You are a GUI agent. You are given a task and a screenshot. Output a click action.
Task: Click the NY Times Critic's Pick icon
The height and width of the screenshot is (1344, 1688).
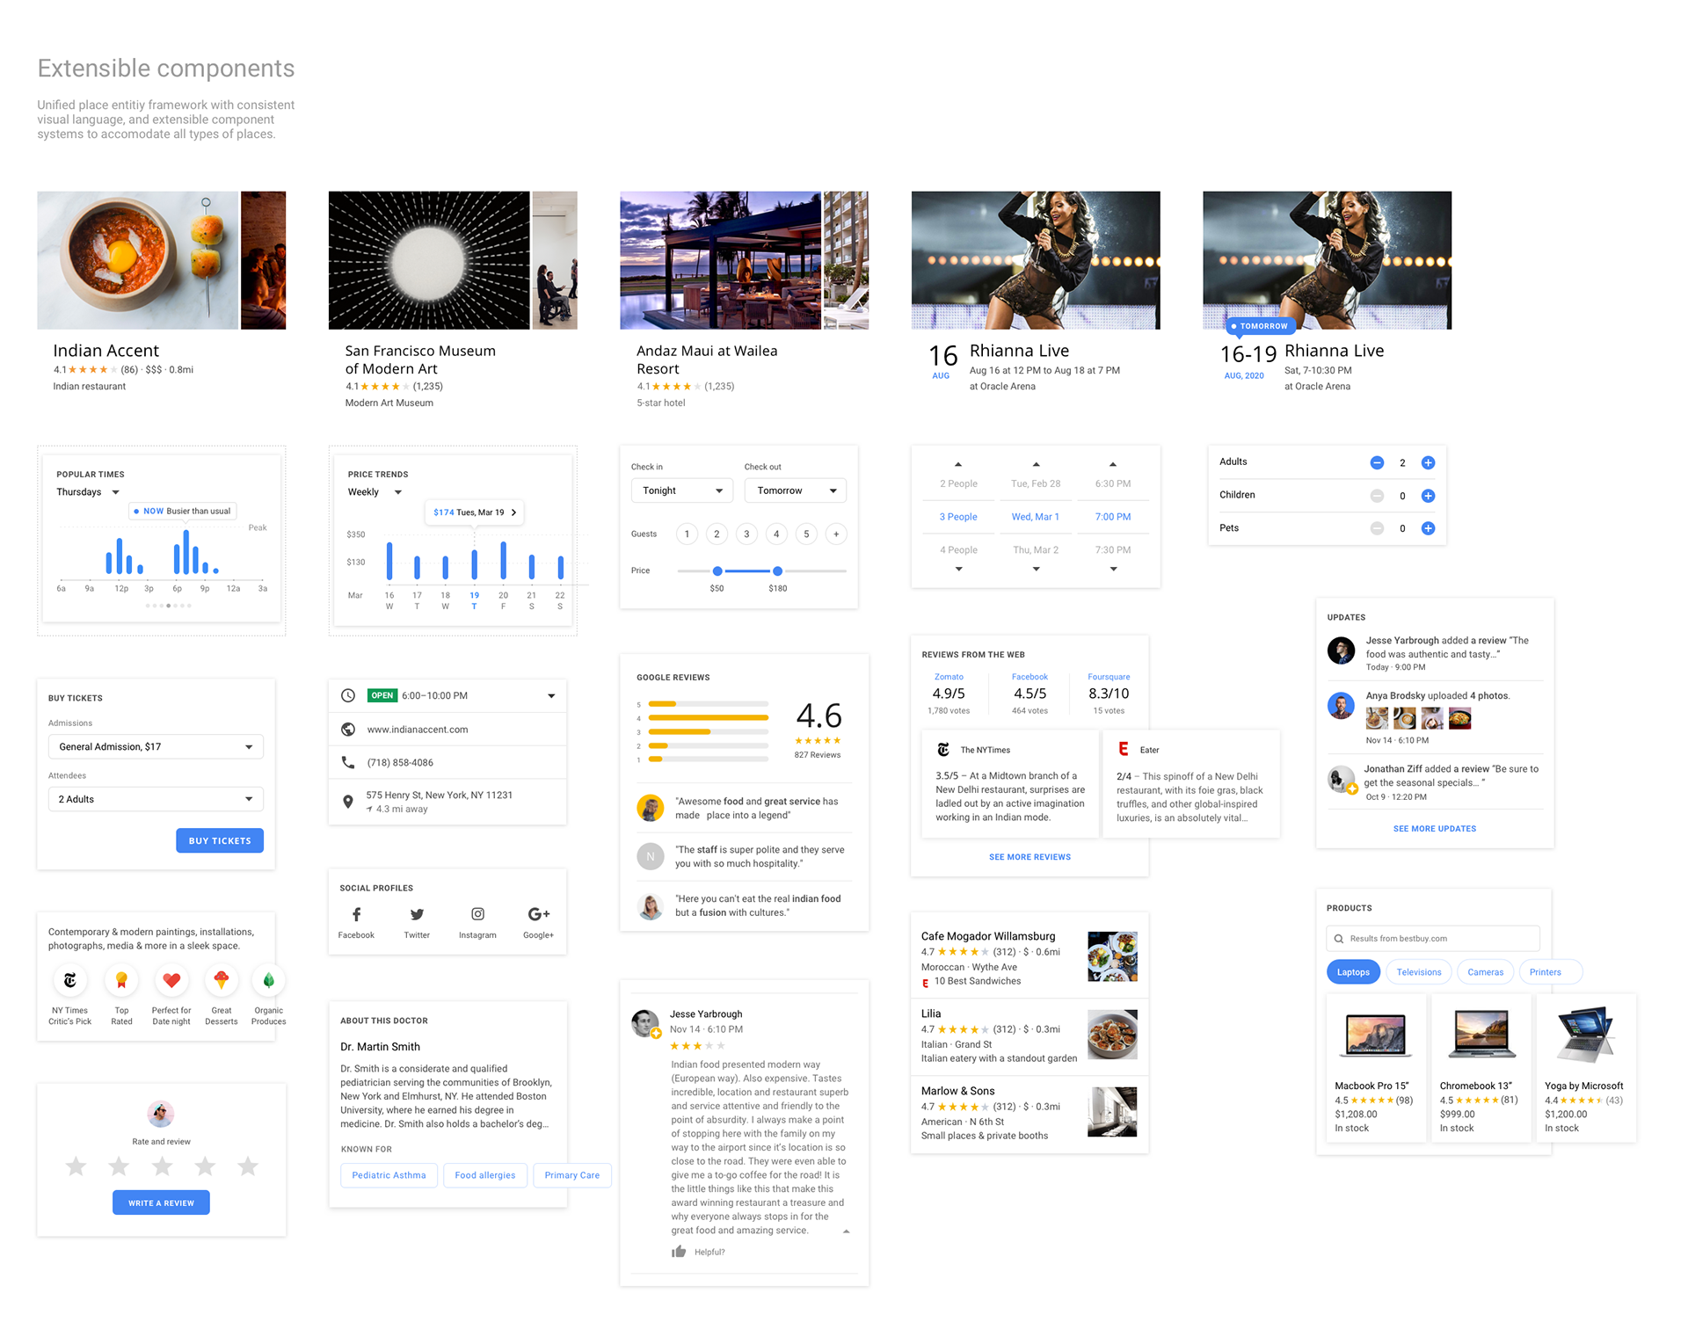click(70, 979)
